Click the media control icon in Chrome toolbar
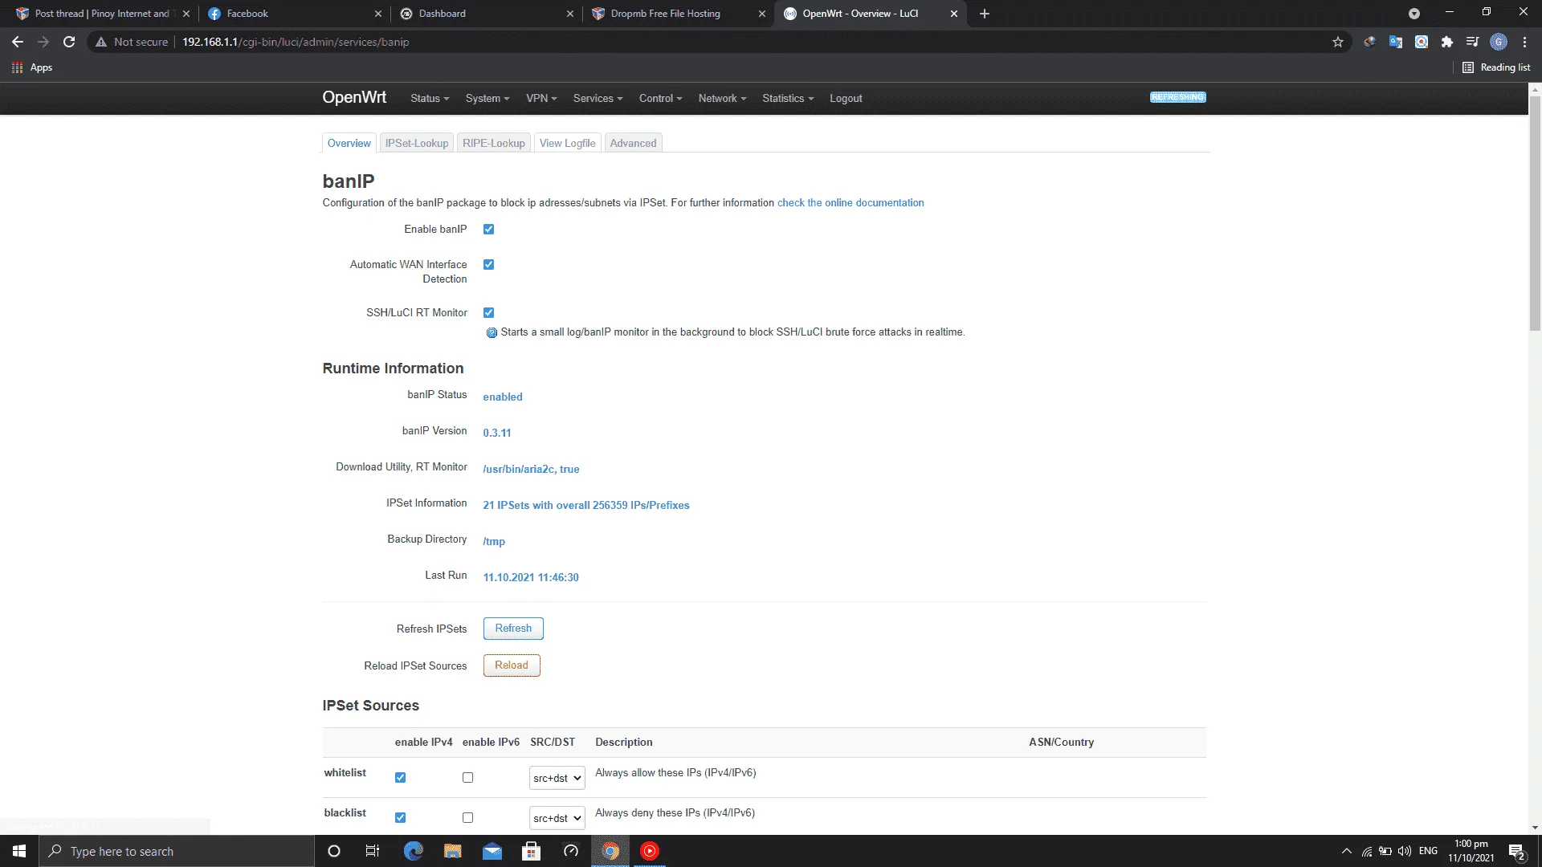Viewport: 1542px width, 867px height. click(1473, 42)
